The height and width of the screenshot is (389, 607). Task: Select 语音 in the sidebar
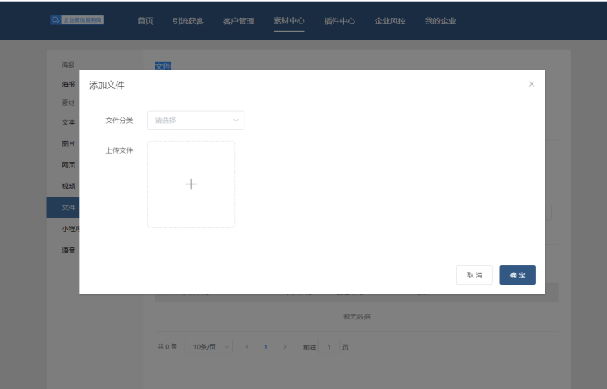click(x=69, y=251)
